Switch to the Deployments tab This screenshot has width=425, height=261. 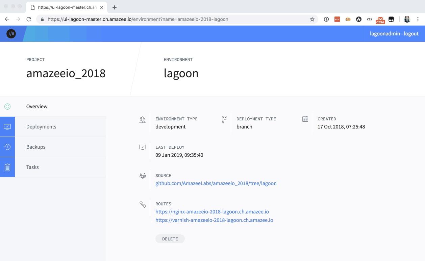(41, 127)
